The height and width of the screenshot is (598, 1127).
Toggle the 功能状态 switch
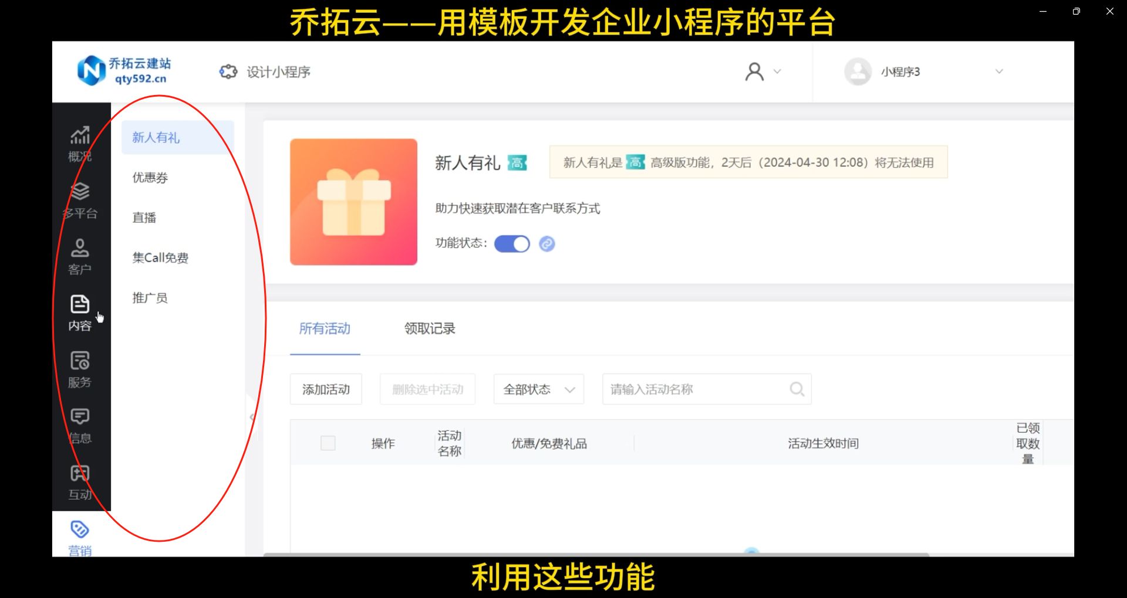coord(512,243)
